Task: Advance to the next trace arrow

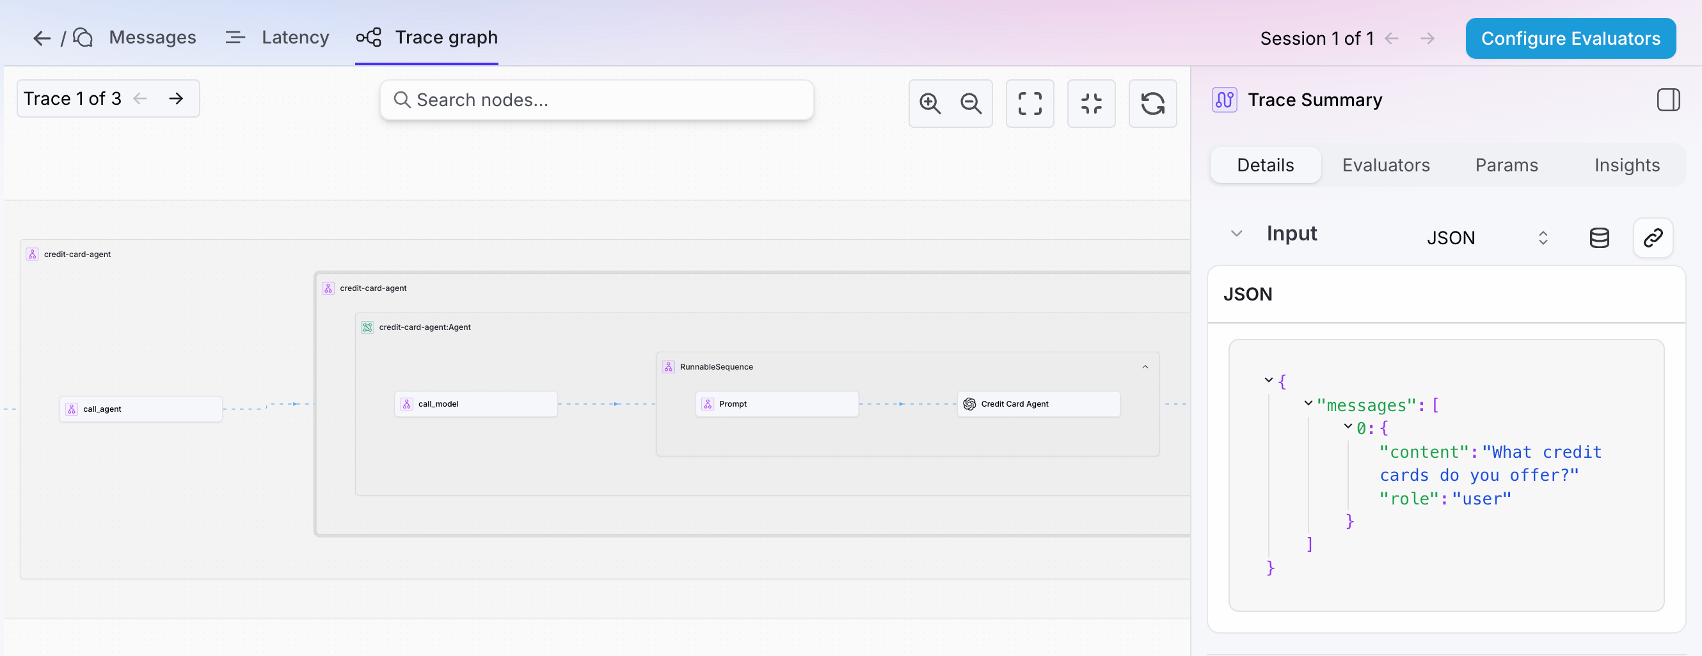Action: [x=176, y=99]
